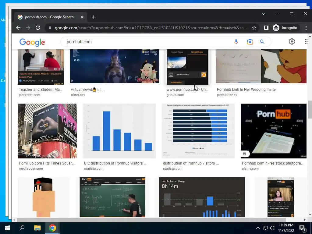
Task: Open the green chalkboard teacher thumbnail
Action: click(x=112, y=197)
